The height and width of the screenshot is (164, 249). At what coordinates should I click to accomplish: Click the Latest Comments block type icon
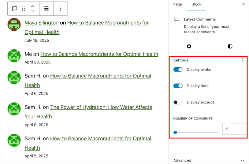coord(15,8)
